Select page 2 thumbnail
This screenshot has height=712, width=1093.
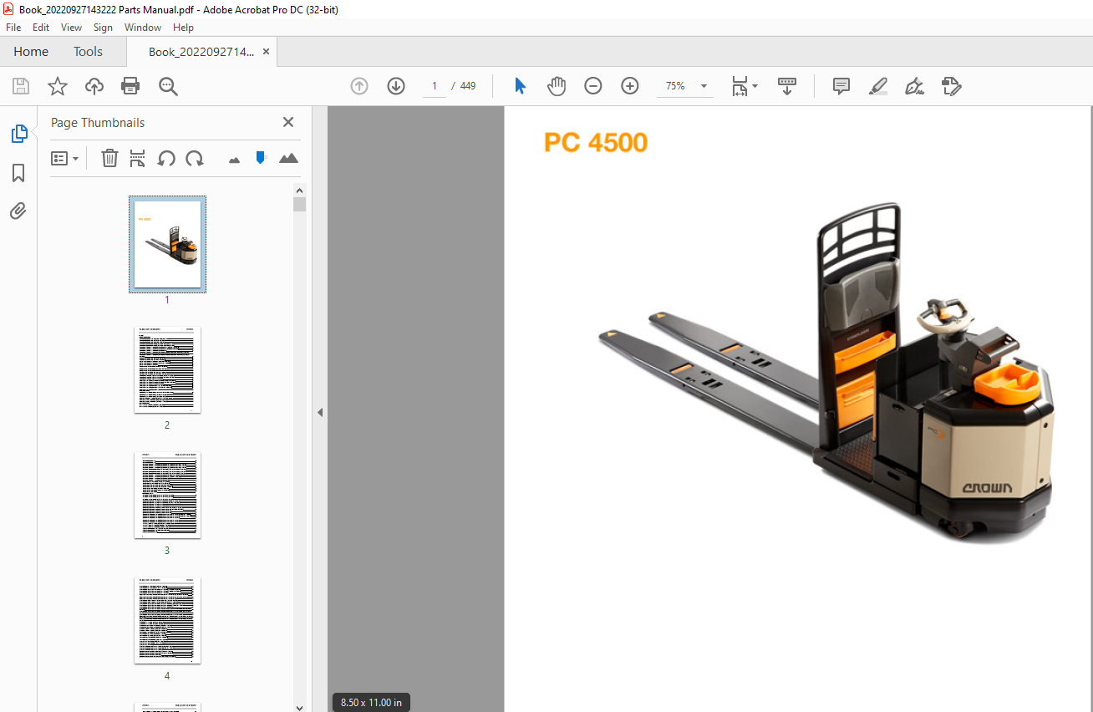(x=167, y=369)
